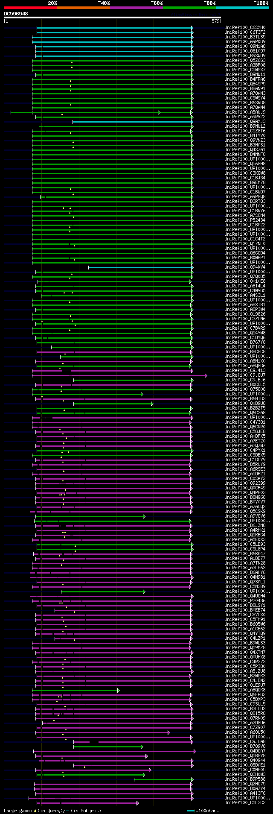Click the UniRef100_C7BVR9 hit label

[x=245, y=328]
